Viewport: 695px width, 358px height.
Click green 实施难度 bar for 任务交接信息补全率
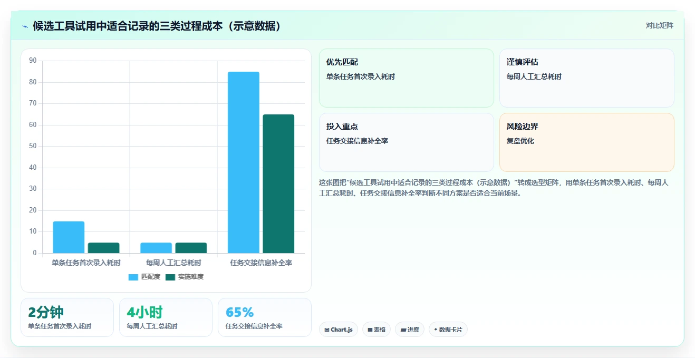click(x=278, y=184)
